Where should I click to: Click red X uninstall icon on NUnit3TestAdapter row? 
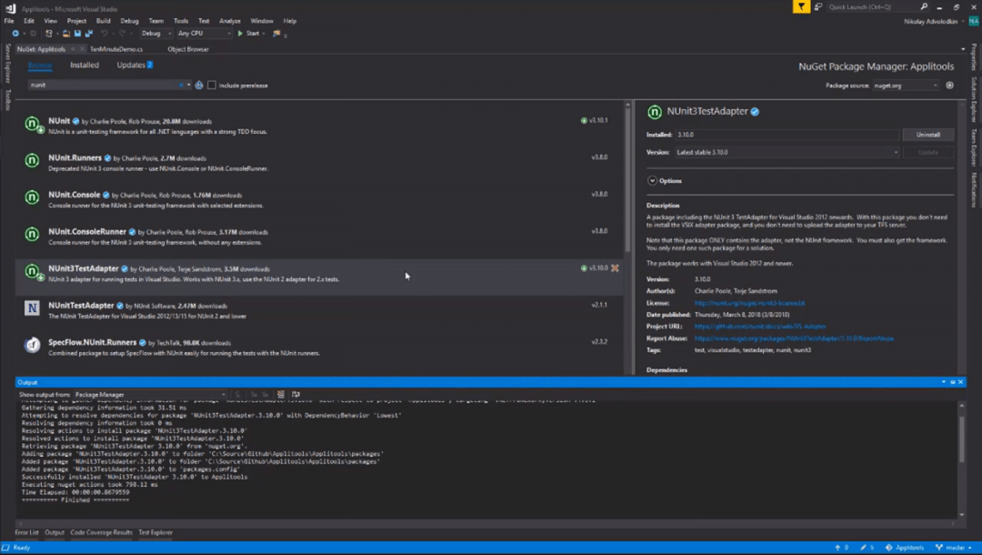[x=615, y=268]
